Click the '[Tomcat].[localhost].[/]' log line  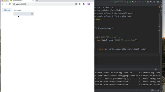(112, 79)
